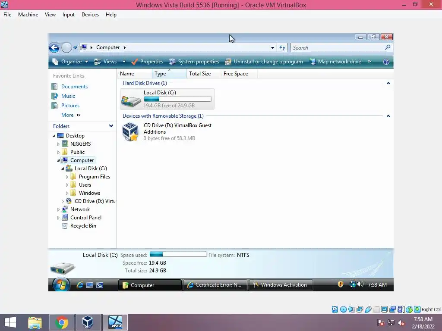The height and width of the screenshot is (331, 442).
Task: Open the security shield tray icon in Vista
Action: 341,284
